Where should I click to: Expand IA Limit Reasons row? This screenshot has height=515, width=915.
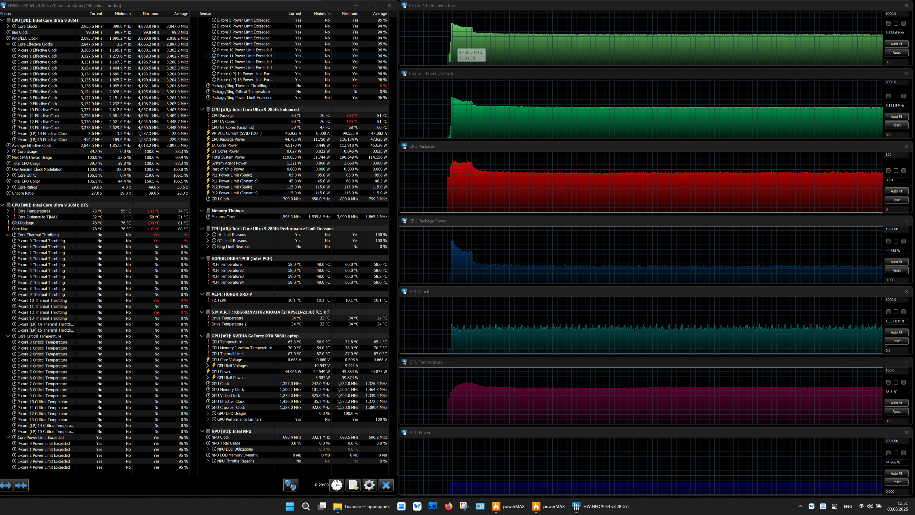pos(207,235)
